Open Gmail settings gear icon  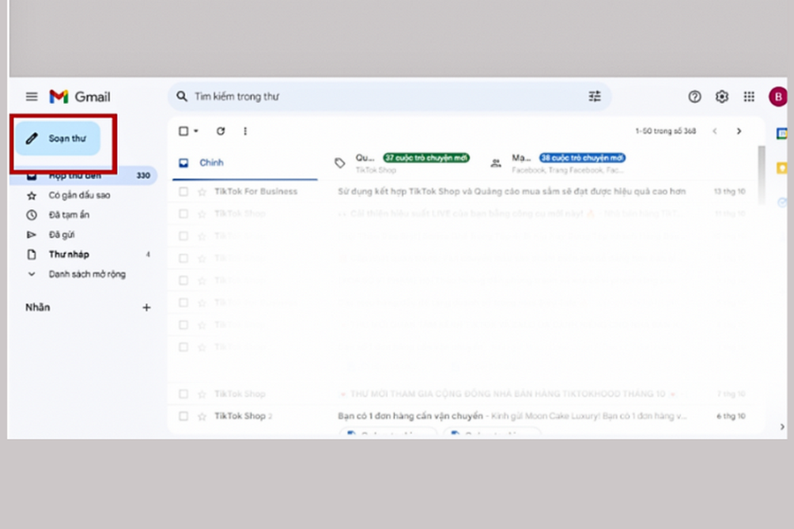(x=722, y=97)
